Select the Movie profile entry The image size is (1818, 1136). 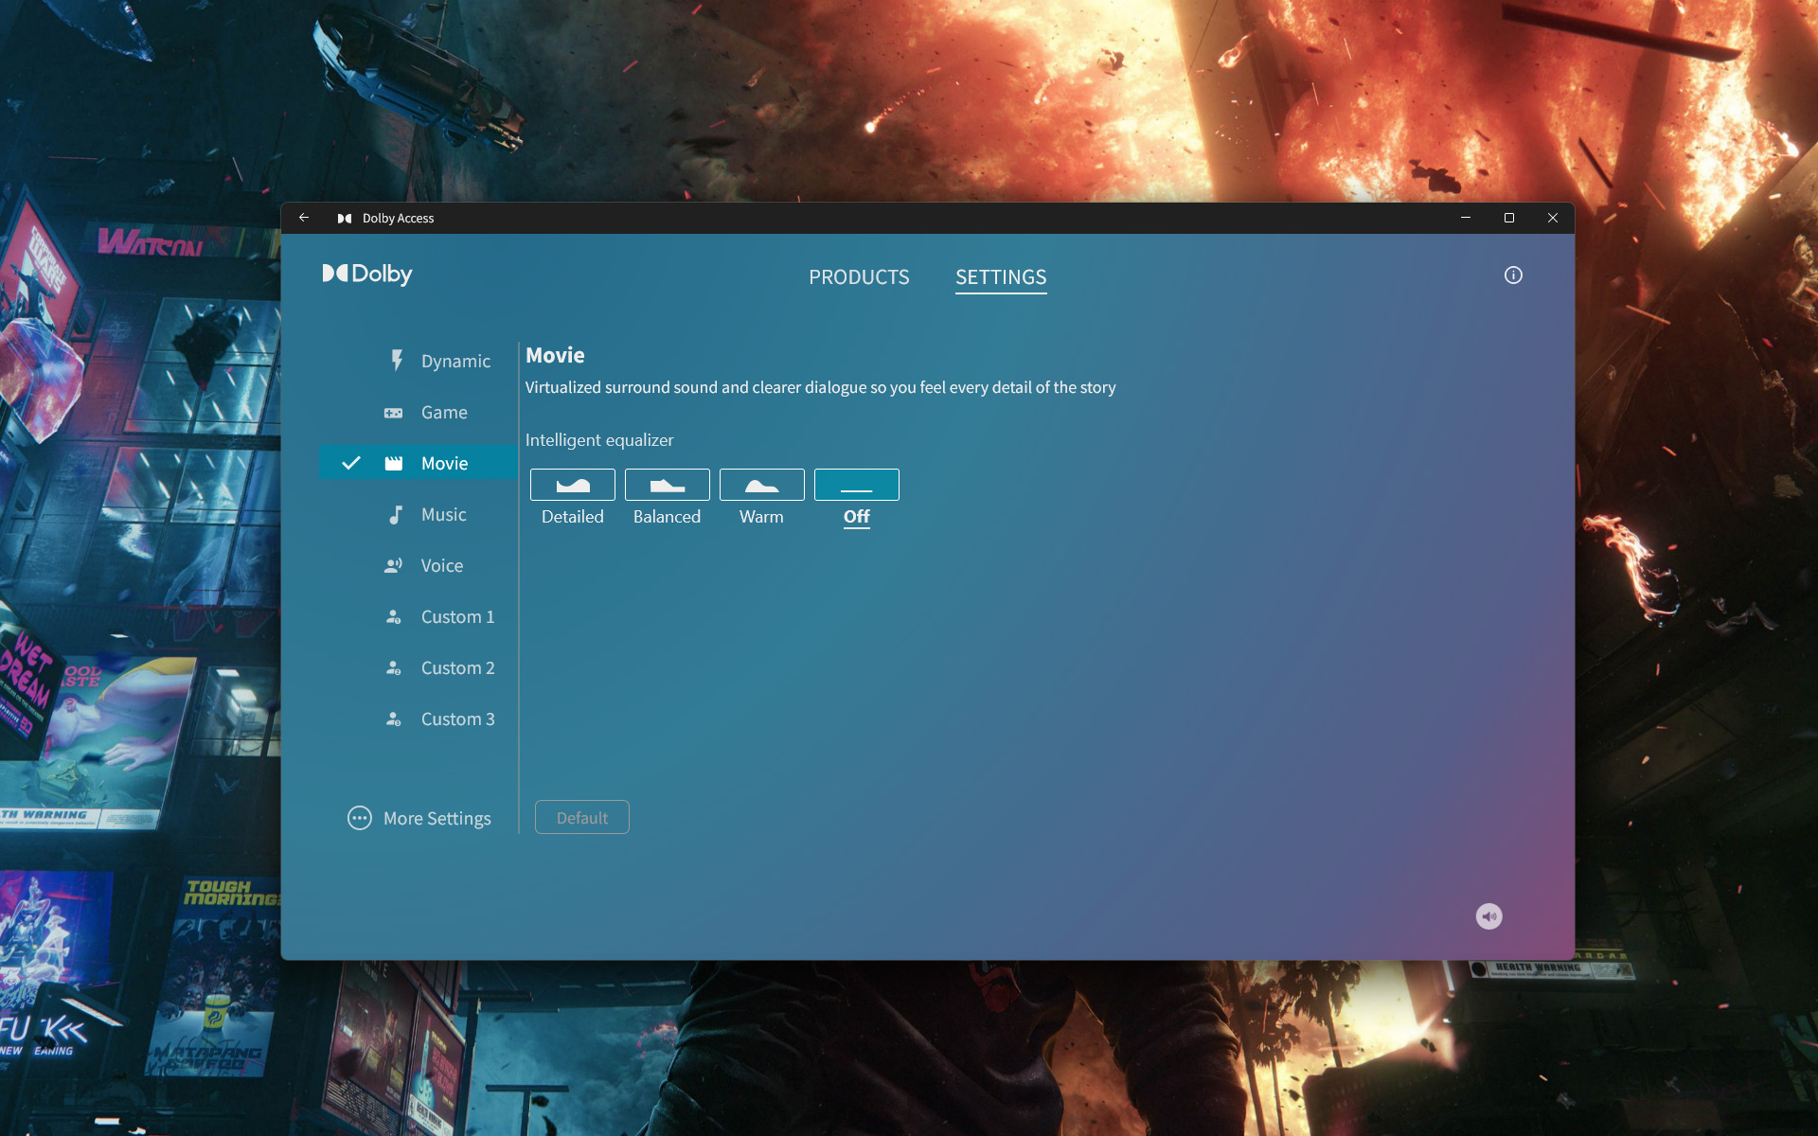pos(419,463)
